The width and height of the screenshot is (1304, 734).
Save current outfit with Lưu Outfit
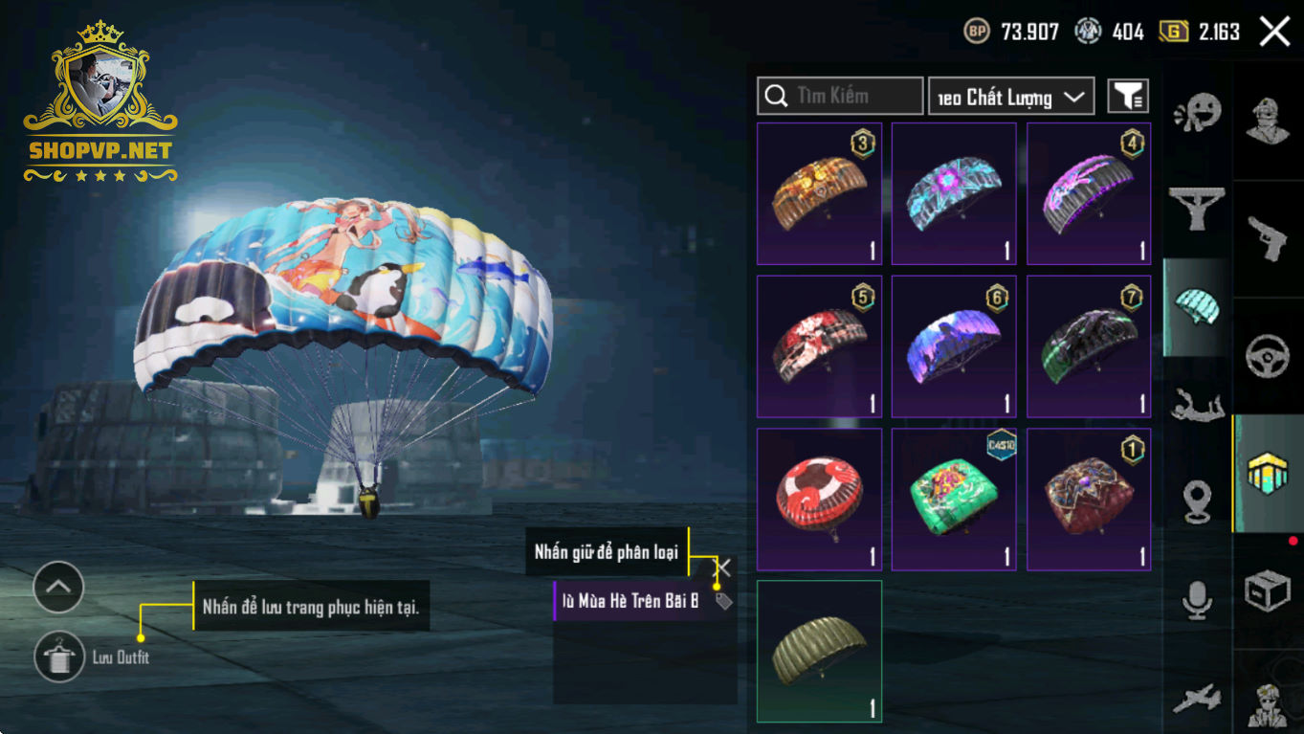click(x=92, y=656)
